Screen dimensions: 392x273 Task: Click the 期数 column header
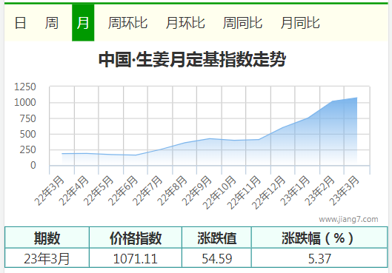47,237
